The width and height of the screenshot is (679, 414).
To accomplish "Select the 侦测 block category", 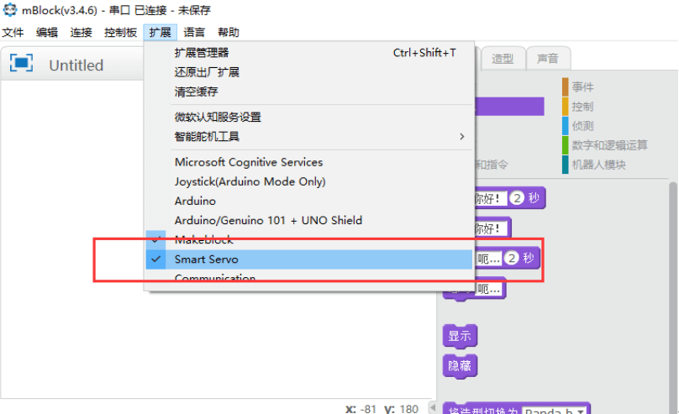I will pyautogui.click(x=582, y=126).
